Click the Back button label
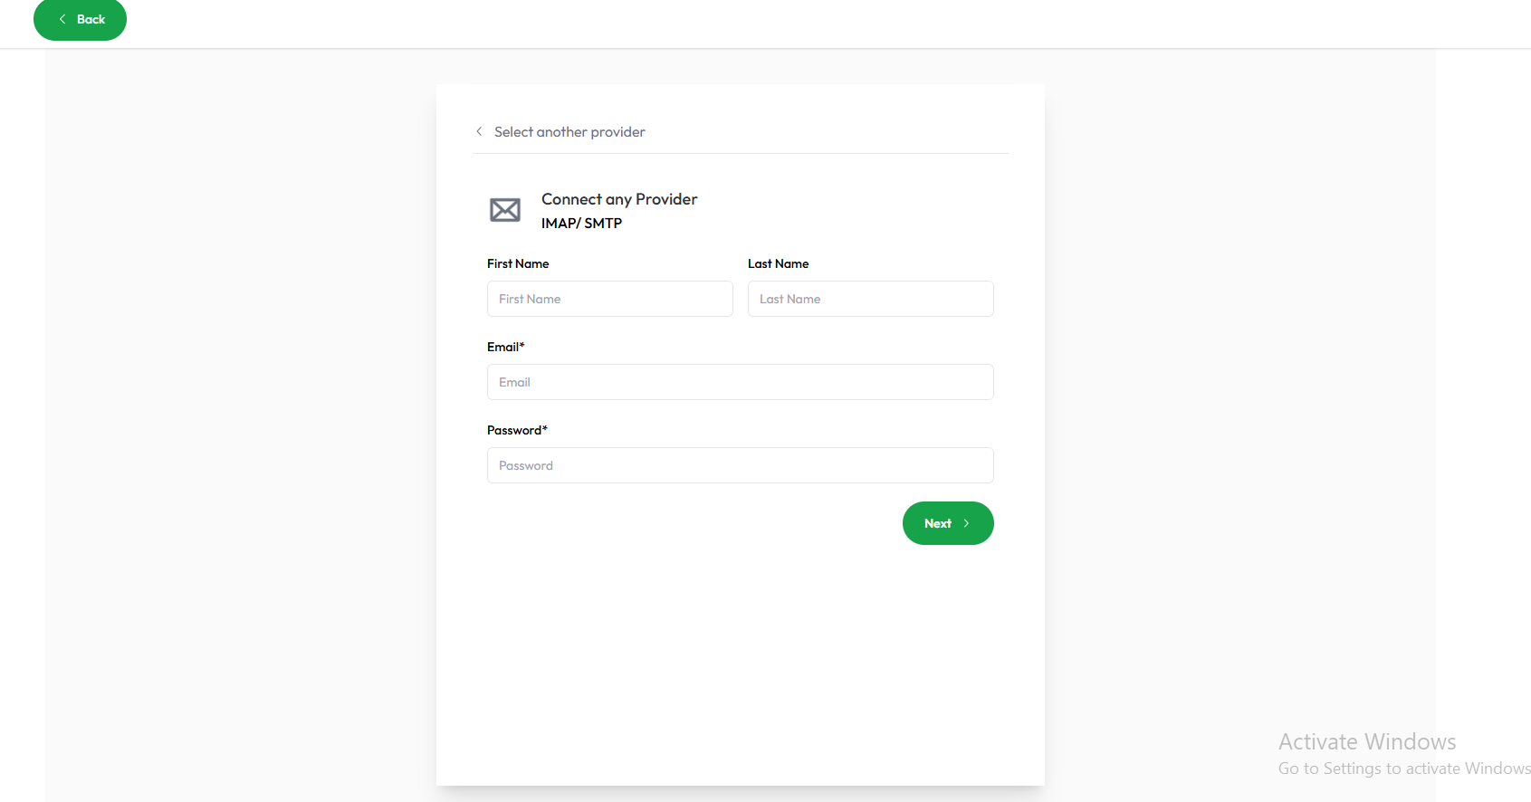Screen dimensions: 1531x802 click(x=91, y=19)
